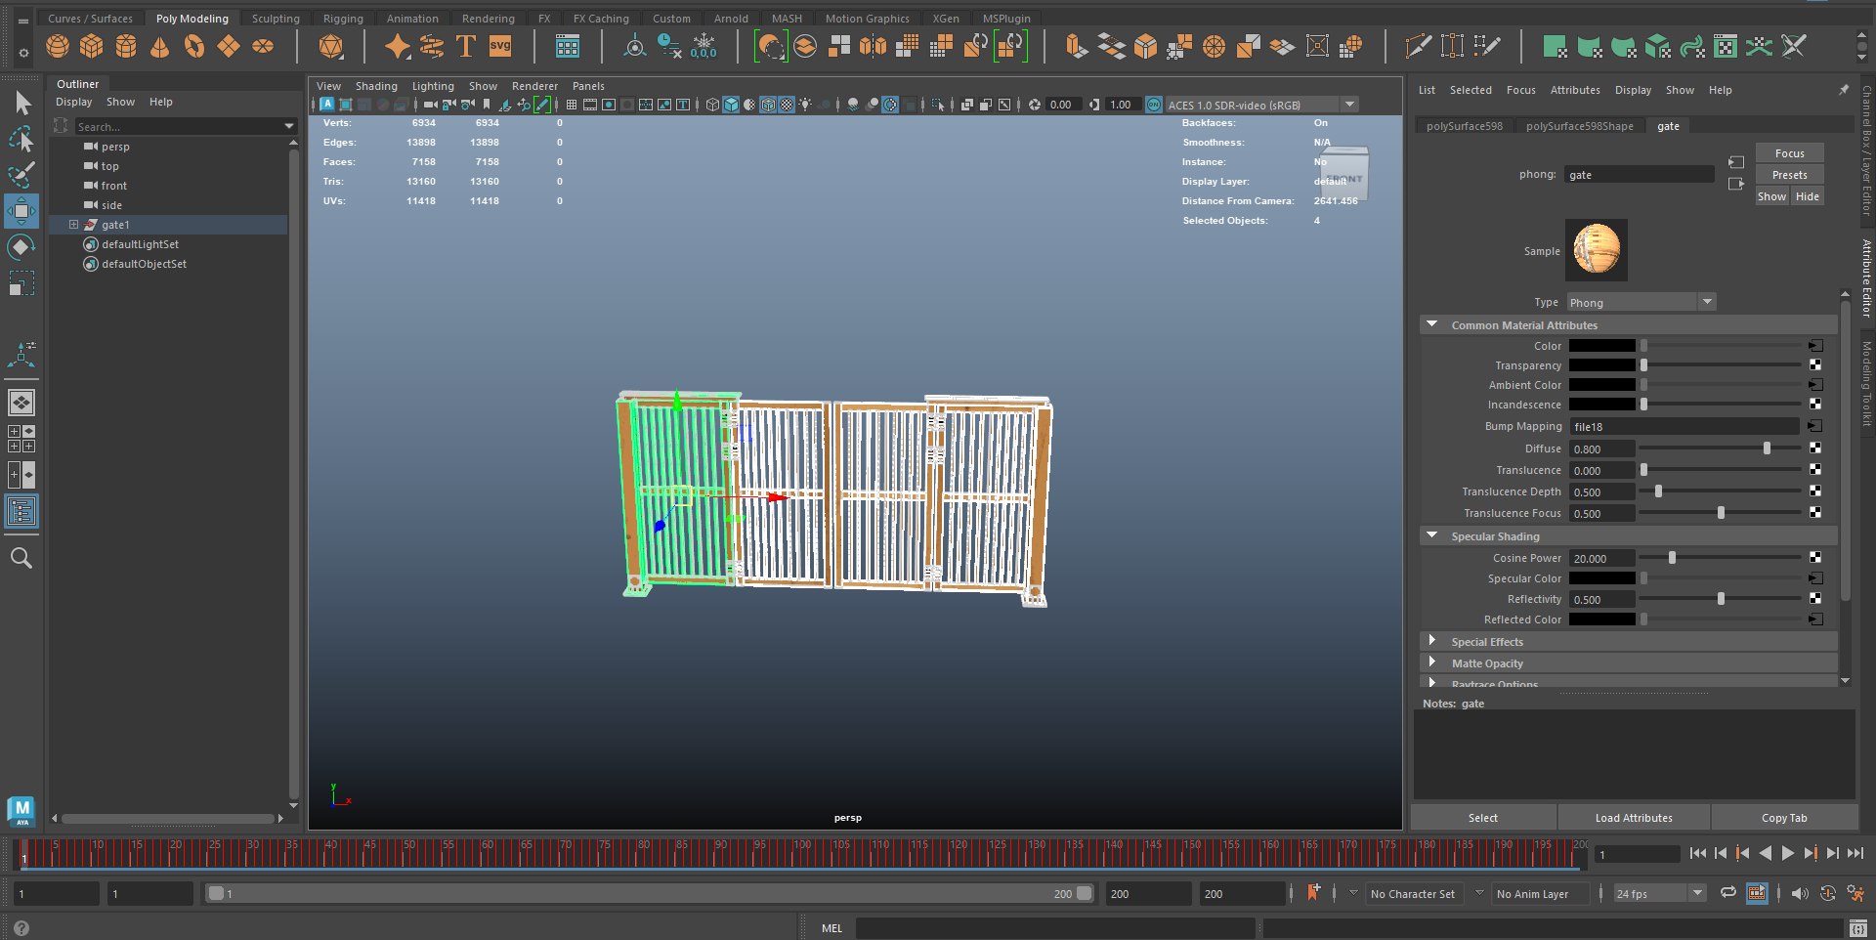Click the freeze transformations snowflake icon

(x=703, y=46)
